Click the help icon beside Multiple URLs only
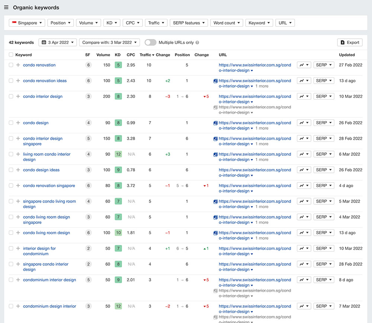Screen dimensions: 372x323 (197, 43)
